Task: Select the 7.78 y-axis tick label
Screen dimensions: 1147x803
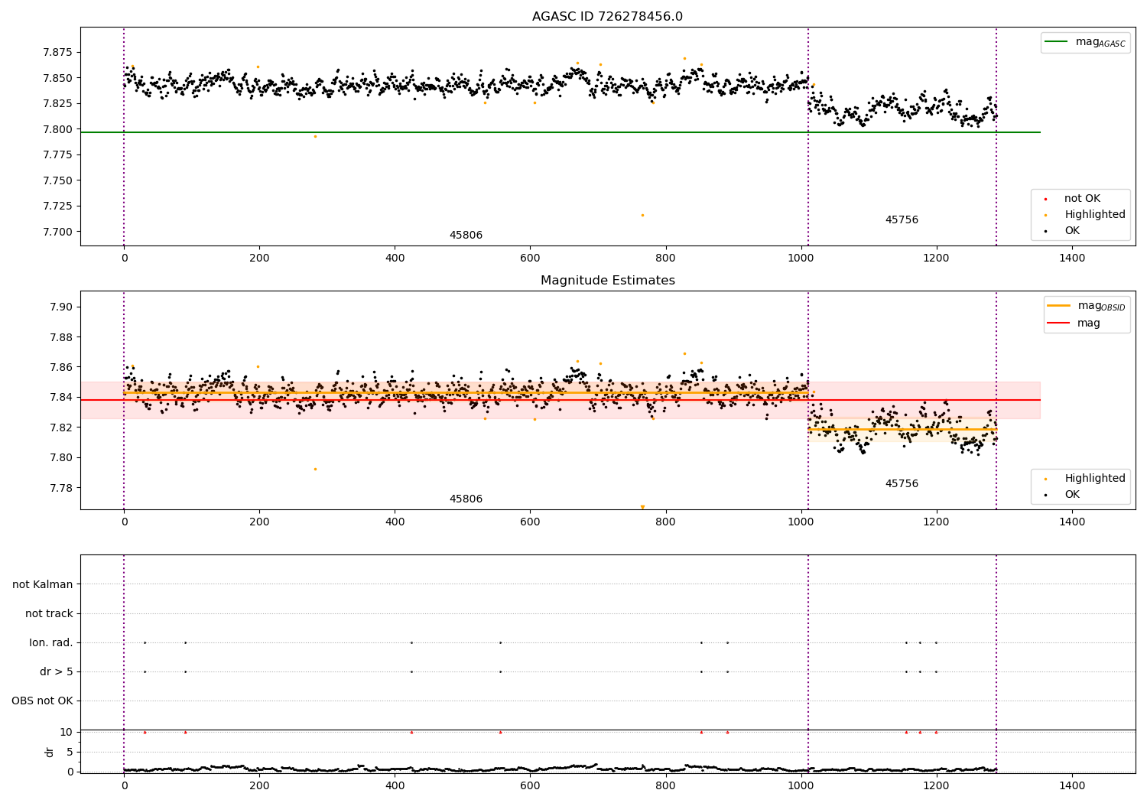Action: tap(61, 489)
